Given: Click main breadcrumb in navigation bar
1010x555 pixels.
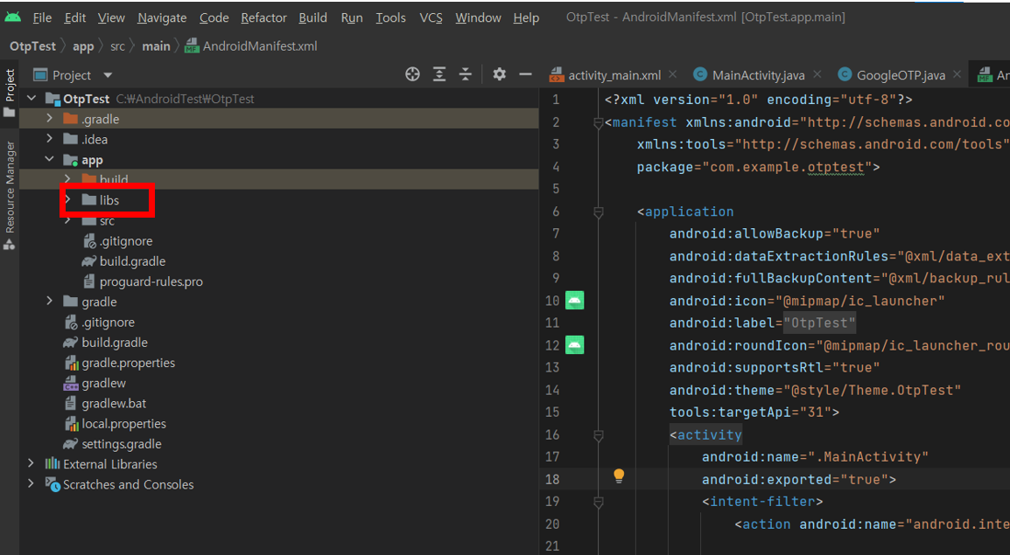Looking at the screenshot, I should [156, 46].
